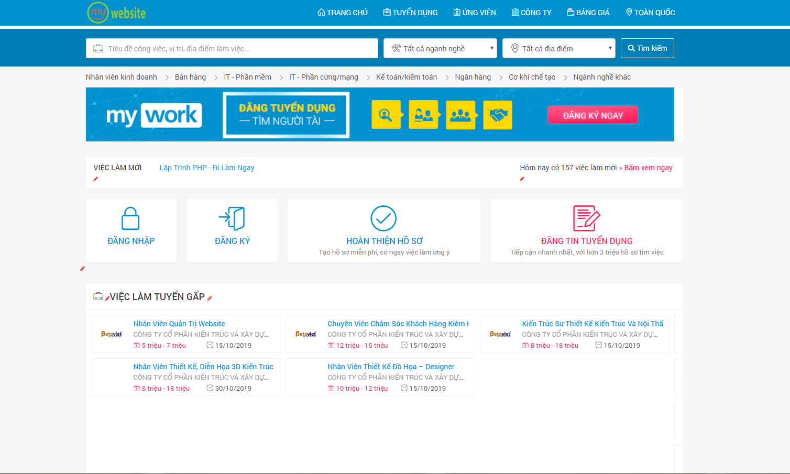790x474 pixels.
Task: Open the Bảng Giá menu item
Action: point(588,13)
